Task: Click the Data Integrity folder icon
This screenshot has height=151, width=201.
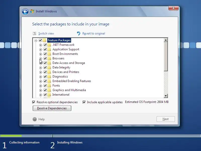Action: coord(49,67)
